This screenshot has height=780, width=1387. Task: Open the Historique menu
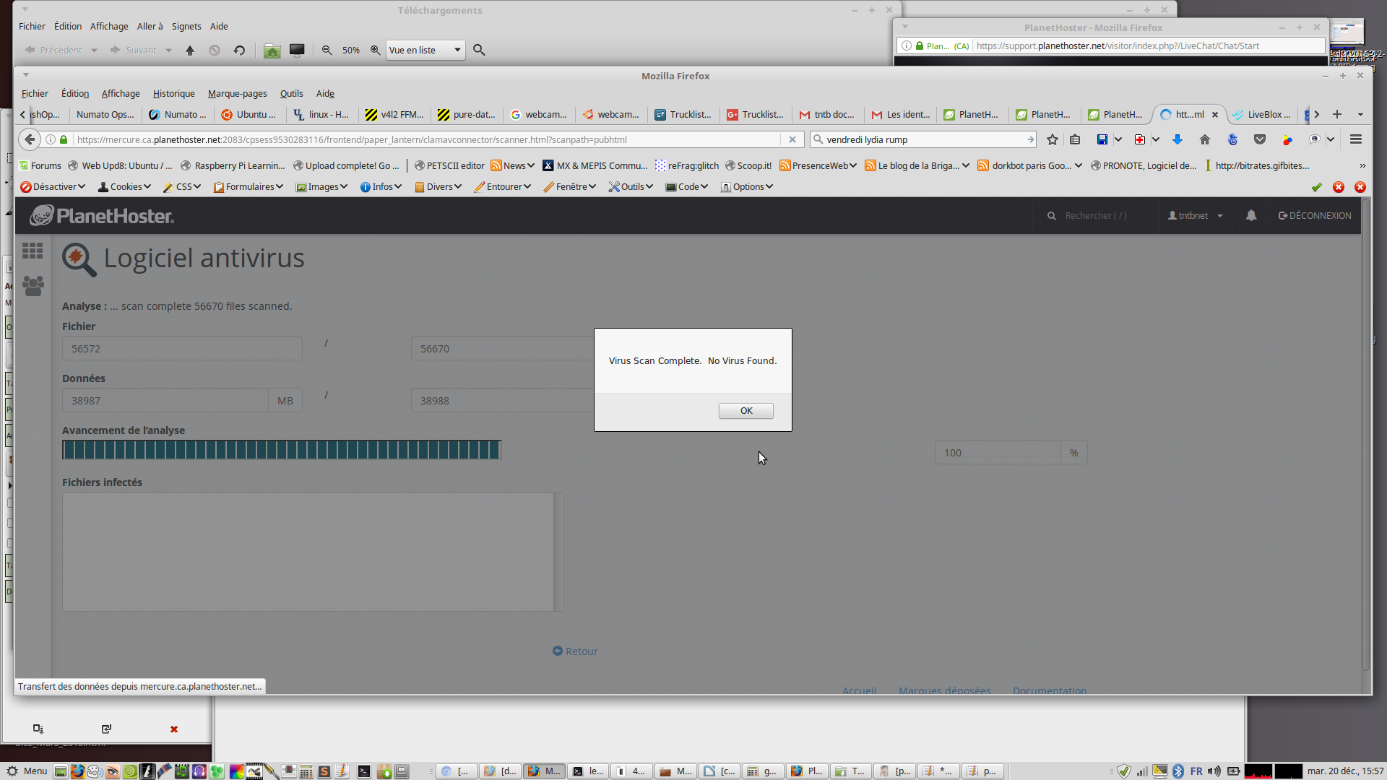173,93
